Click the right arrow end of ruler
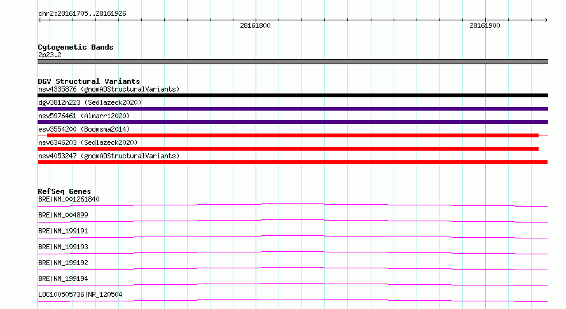The height and width of the screenshot is (309, 566). tap(546, 20)
